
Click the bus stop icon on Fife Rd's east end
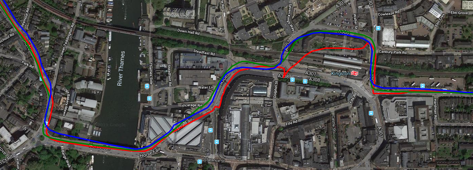click(371, 113)
